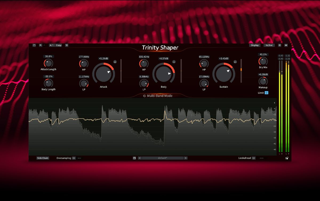Viewport: 320px width, 201px height.
Task: Open the In/Out menu
Action: point(269,45)
